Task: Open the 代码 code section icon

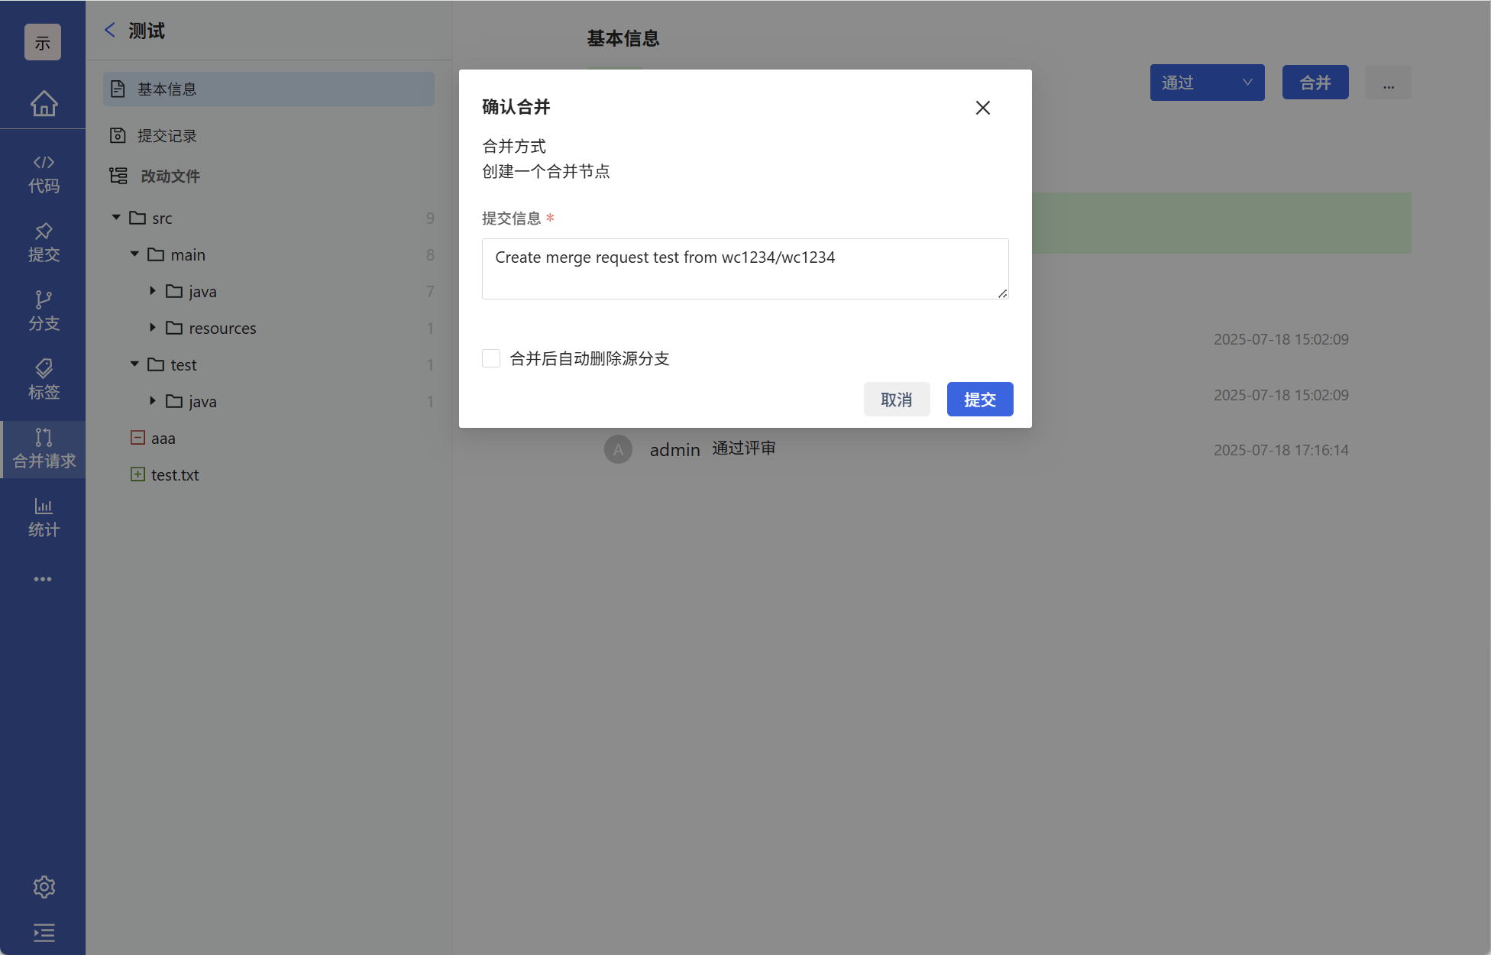Action: click(44, 174)
